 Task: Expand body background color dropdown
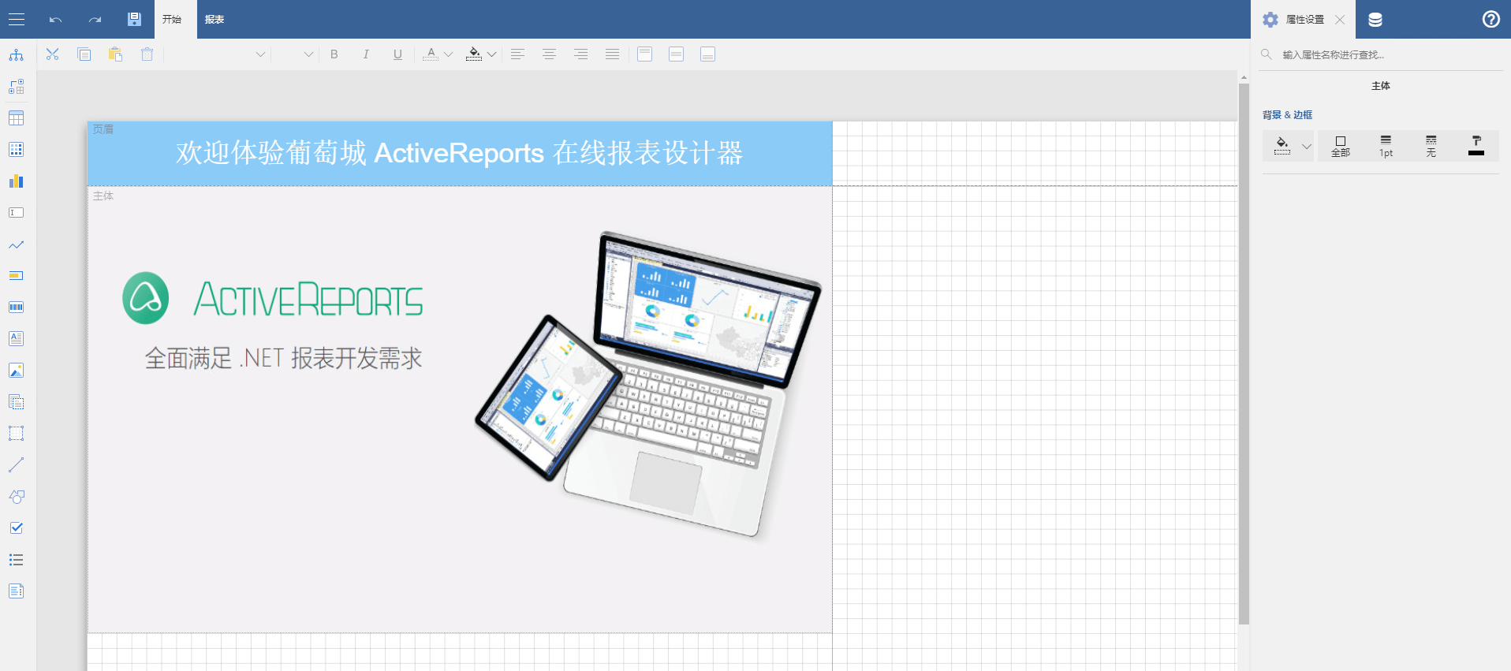click(1307, 147)
